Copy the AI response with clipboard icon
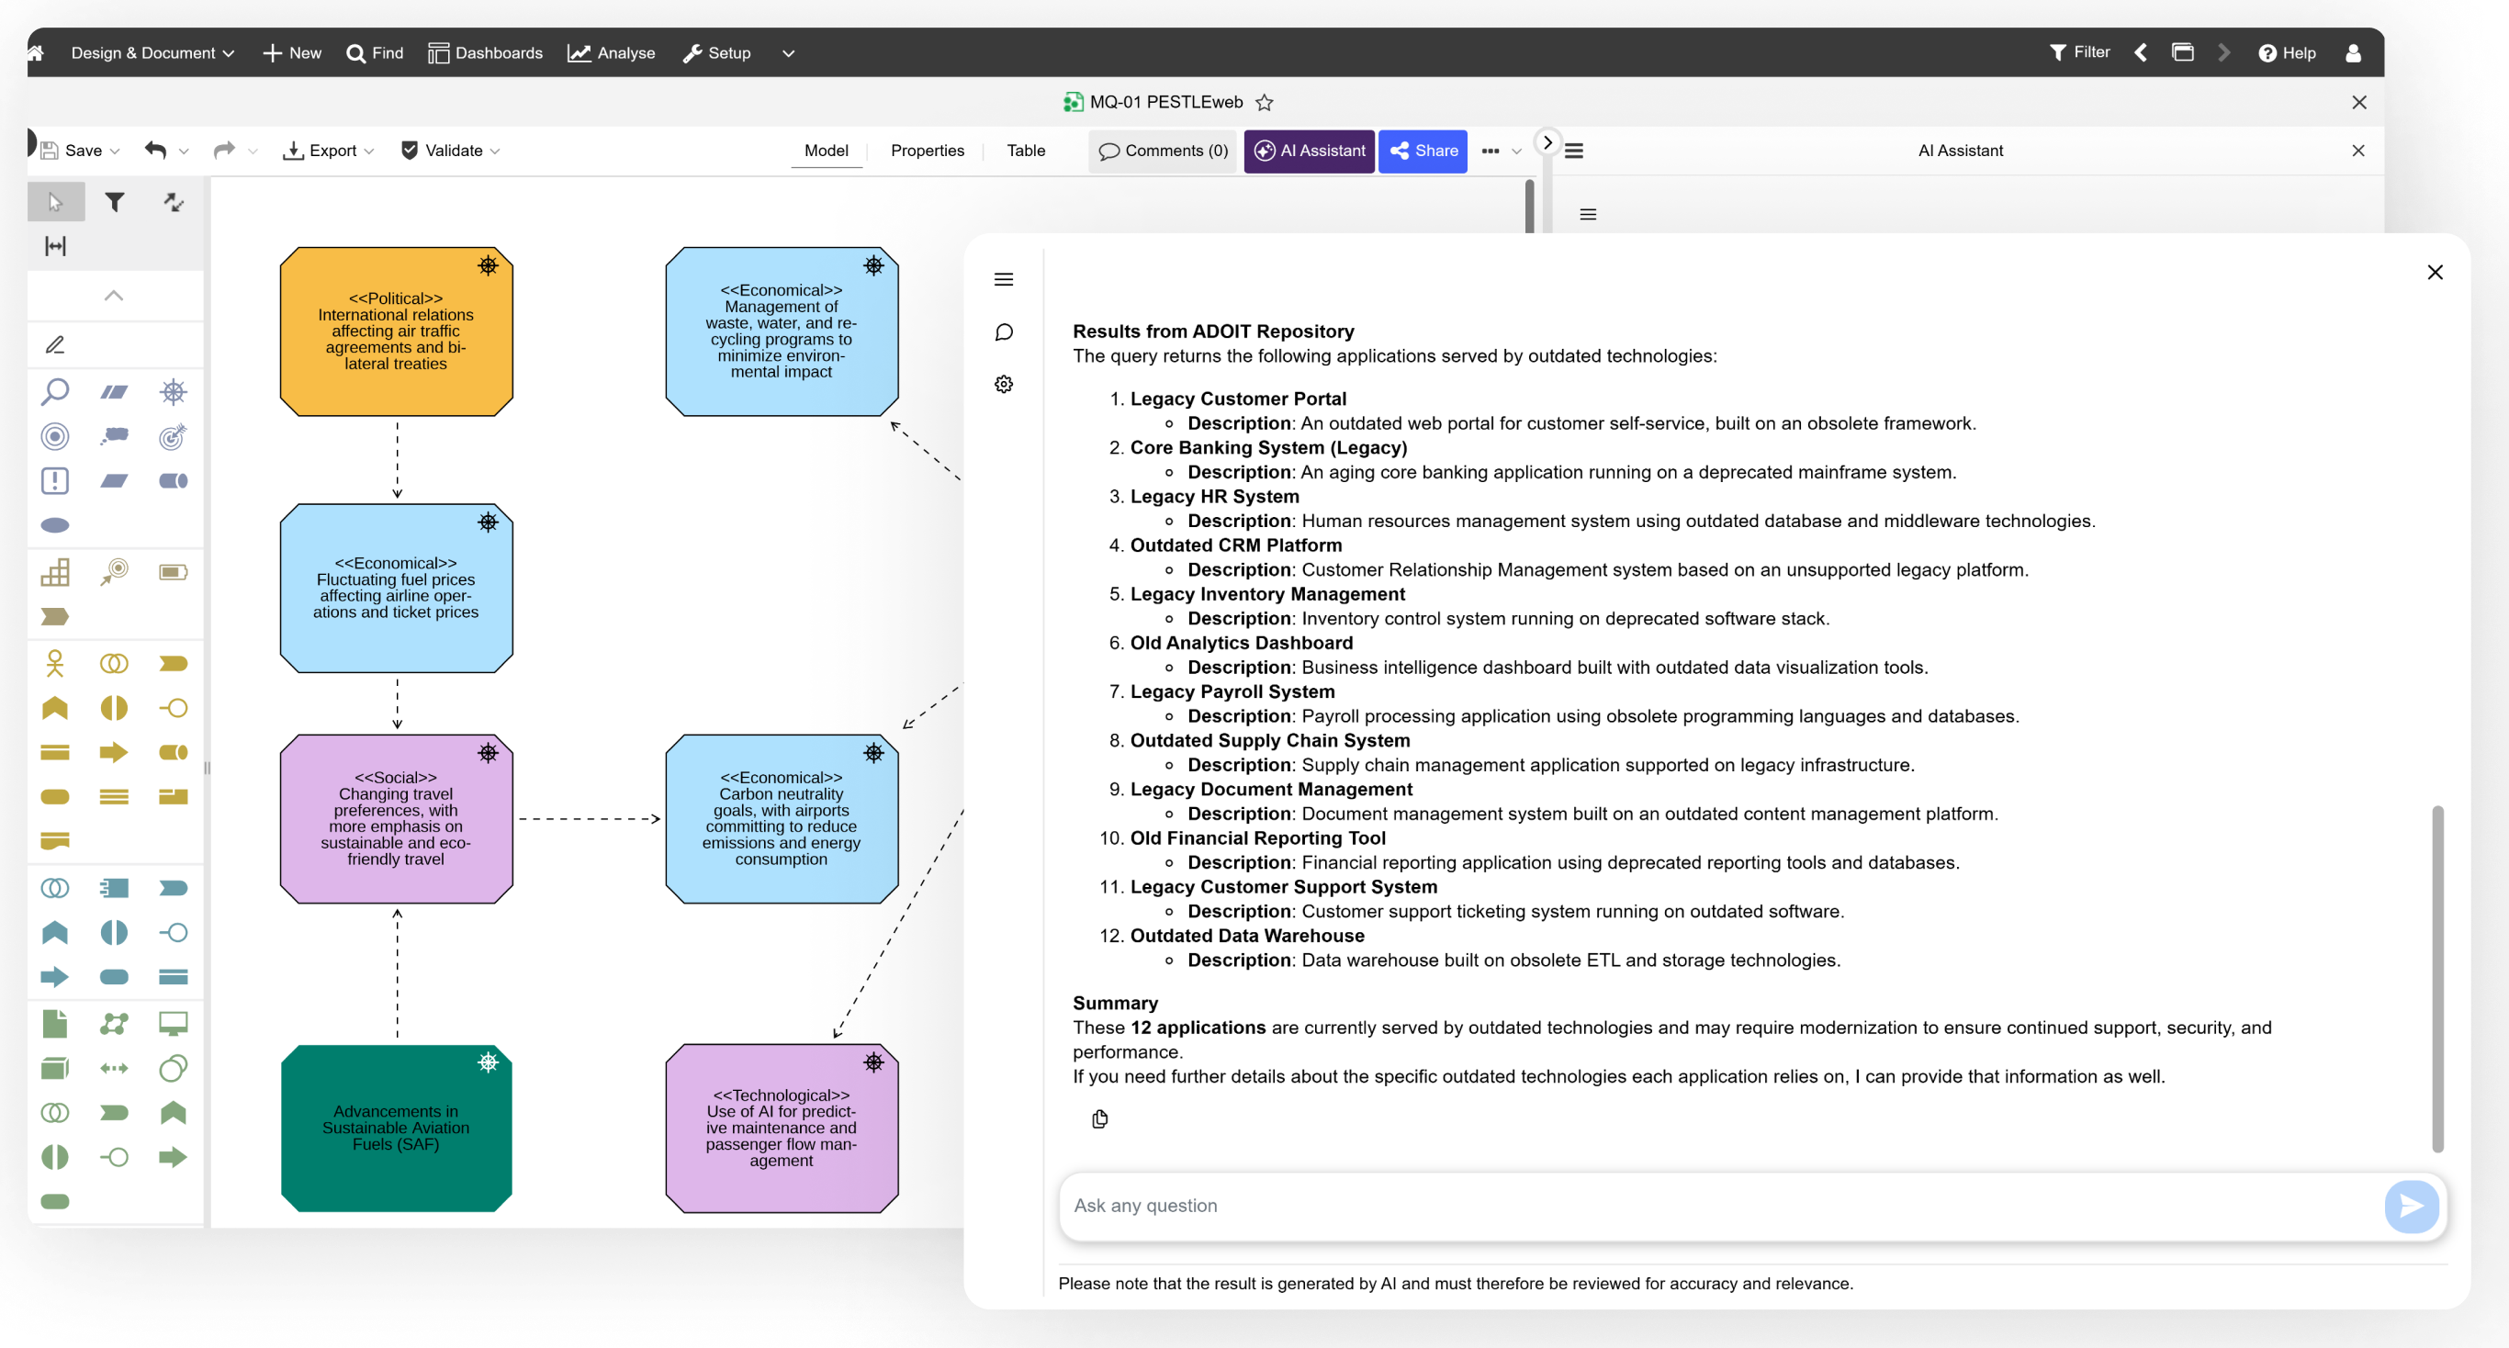 point(1099,1119)
